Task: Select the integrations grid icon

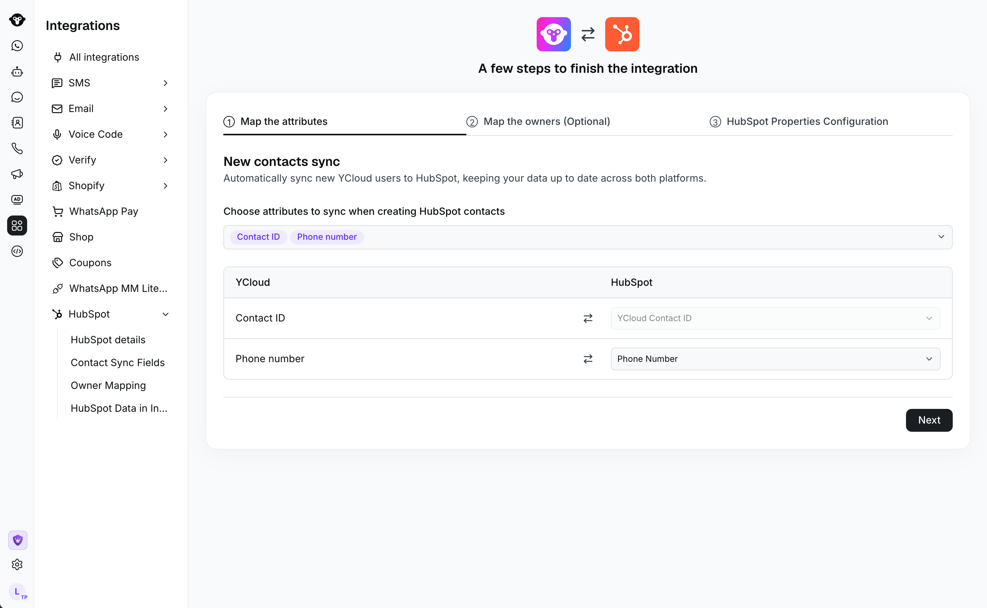Action: 17,226
